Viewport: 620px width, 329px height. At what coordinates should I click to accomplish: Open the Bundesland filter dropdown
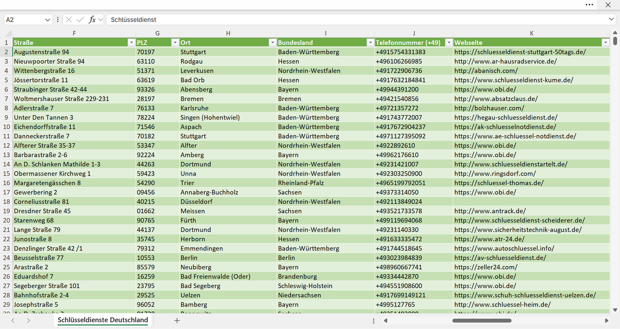[x=370, y=42]
